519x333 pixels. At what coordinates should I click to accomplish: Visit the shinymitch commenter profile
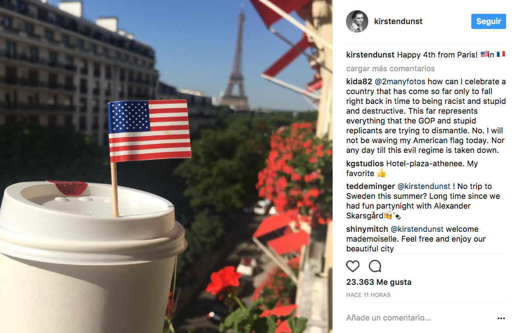point(367,229)
